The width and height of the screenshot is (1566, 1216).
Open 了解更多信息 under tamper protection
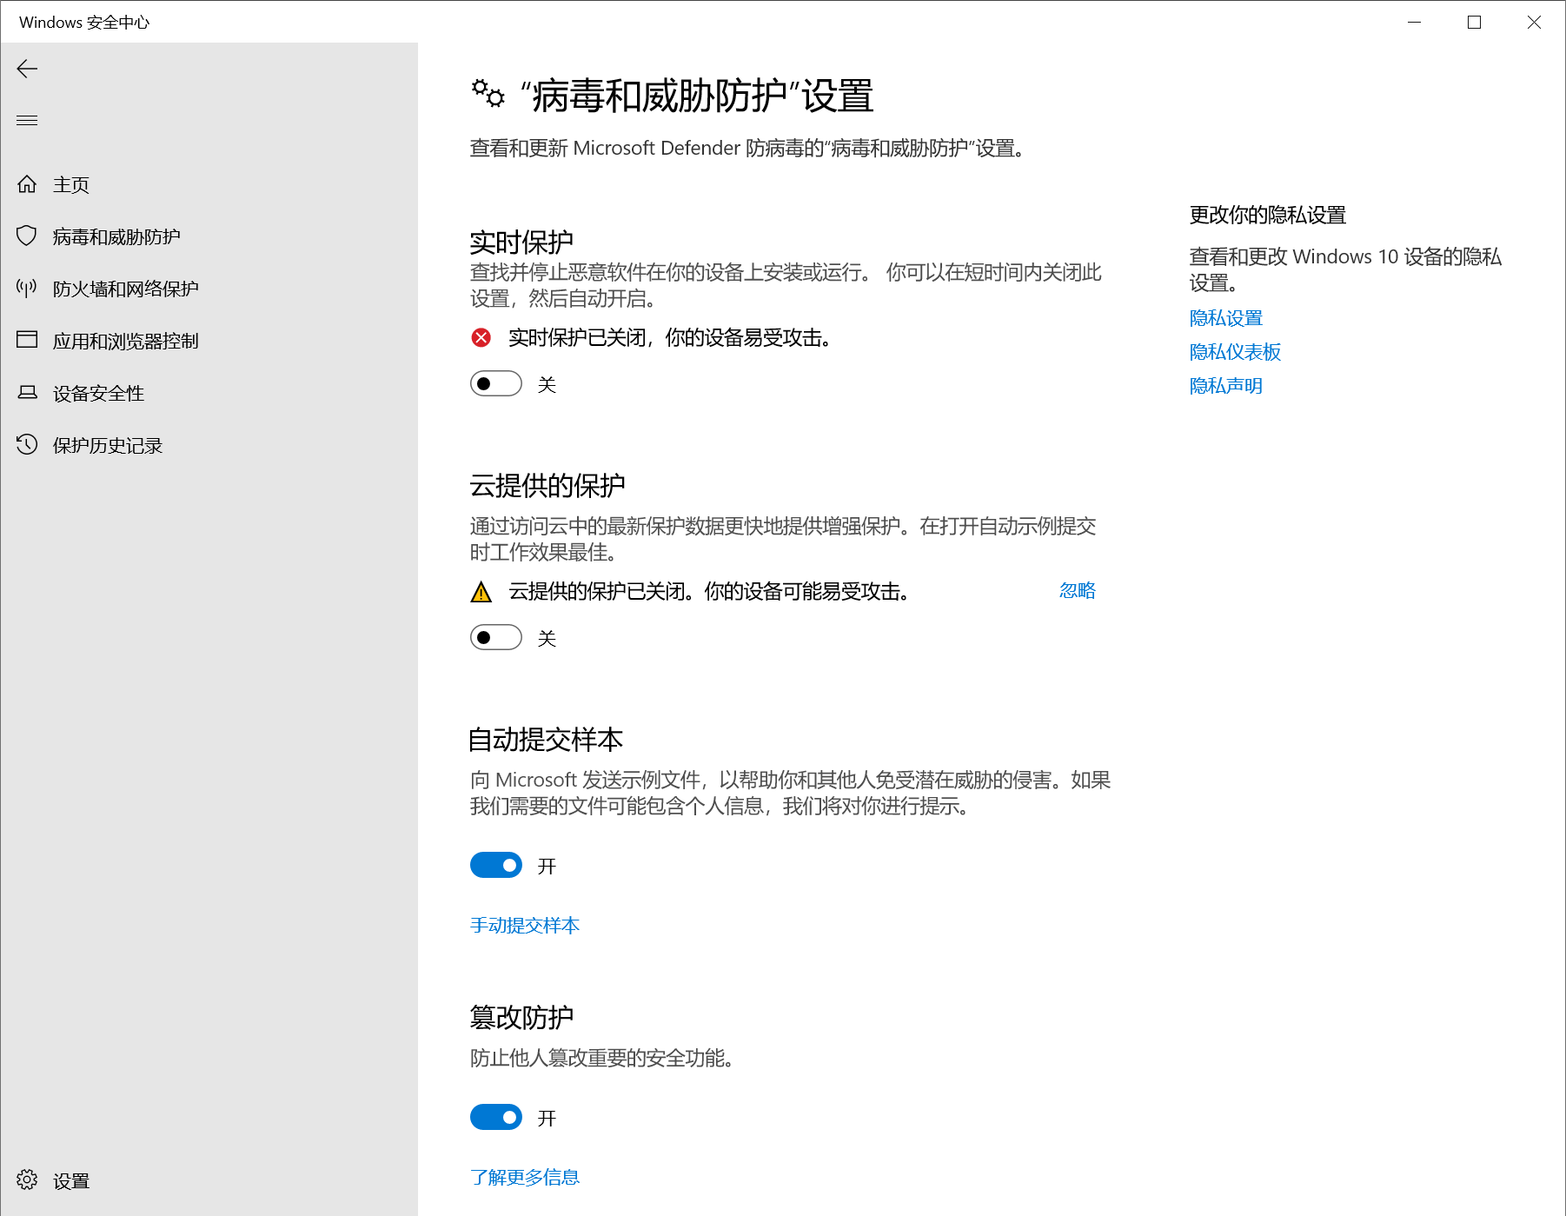[524, 1178]
